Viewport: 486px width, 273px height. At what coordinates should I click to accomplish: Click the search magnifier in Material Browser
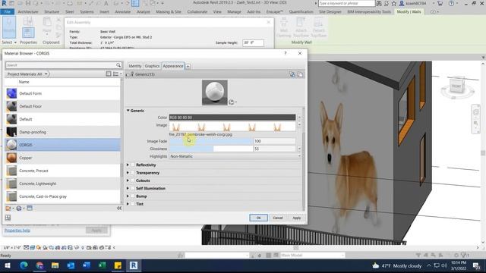tap(118, 65)
